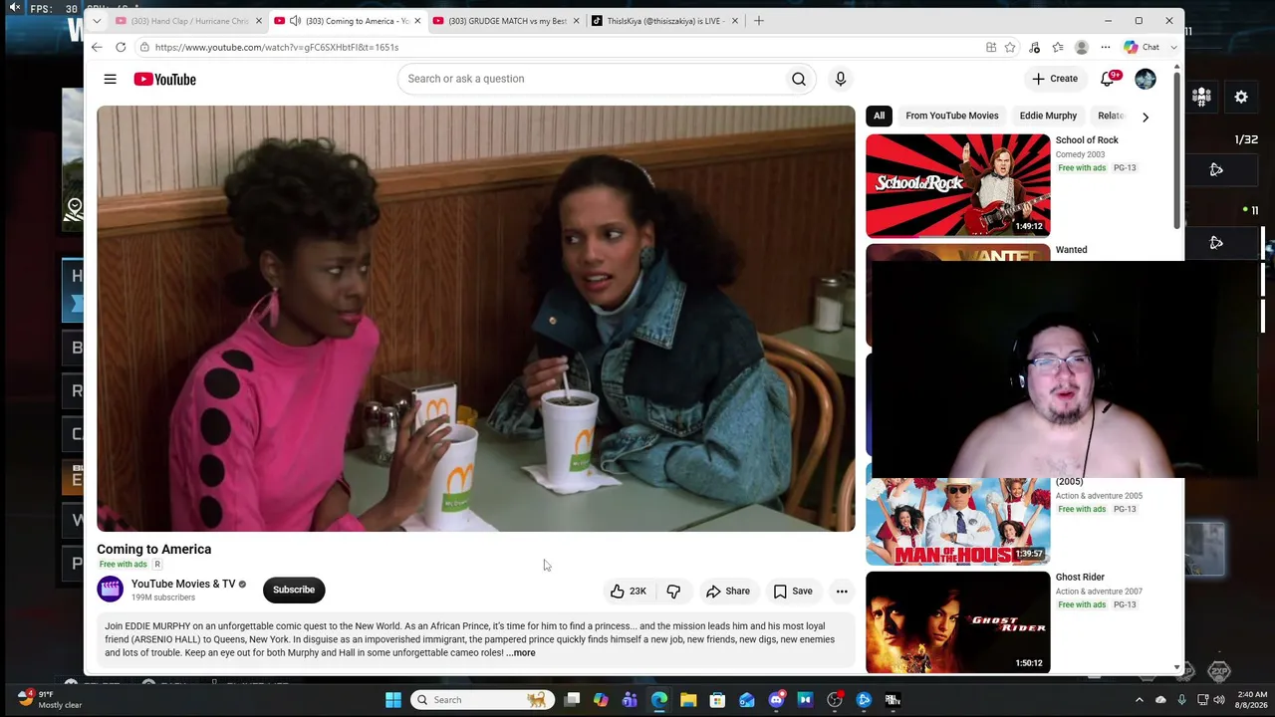Open settings gear in the background game window
1275x717 pixels.
coord(1241,97)
